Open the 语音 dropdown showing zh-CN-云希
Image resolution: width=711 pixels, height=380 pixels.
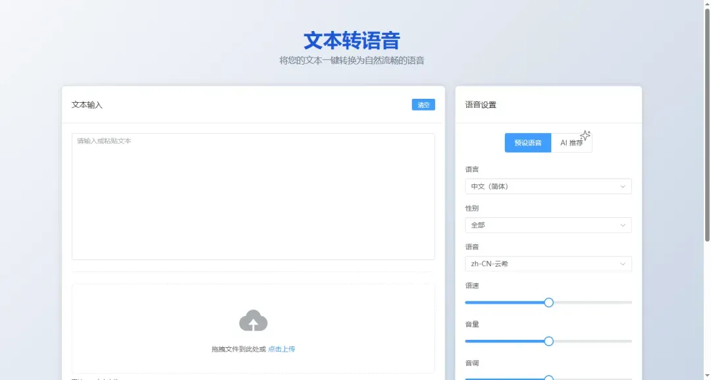548,263
